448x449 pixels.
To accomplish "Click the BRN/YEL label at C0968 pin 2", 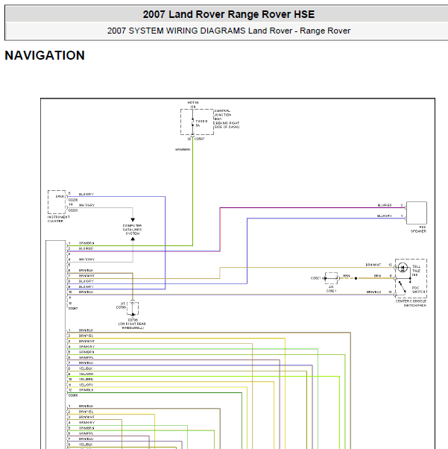I will (86, 336).
